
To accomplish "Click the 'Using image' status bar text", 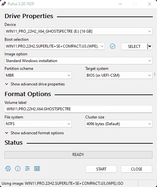I will point(62,183).
